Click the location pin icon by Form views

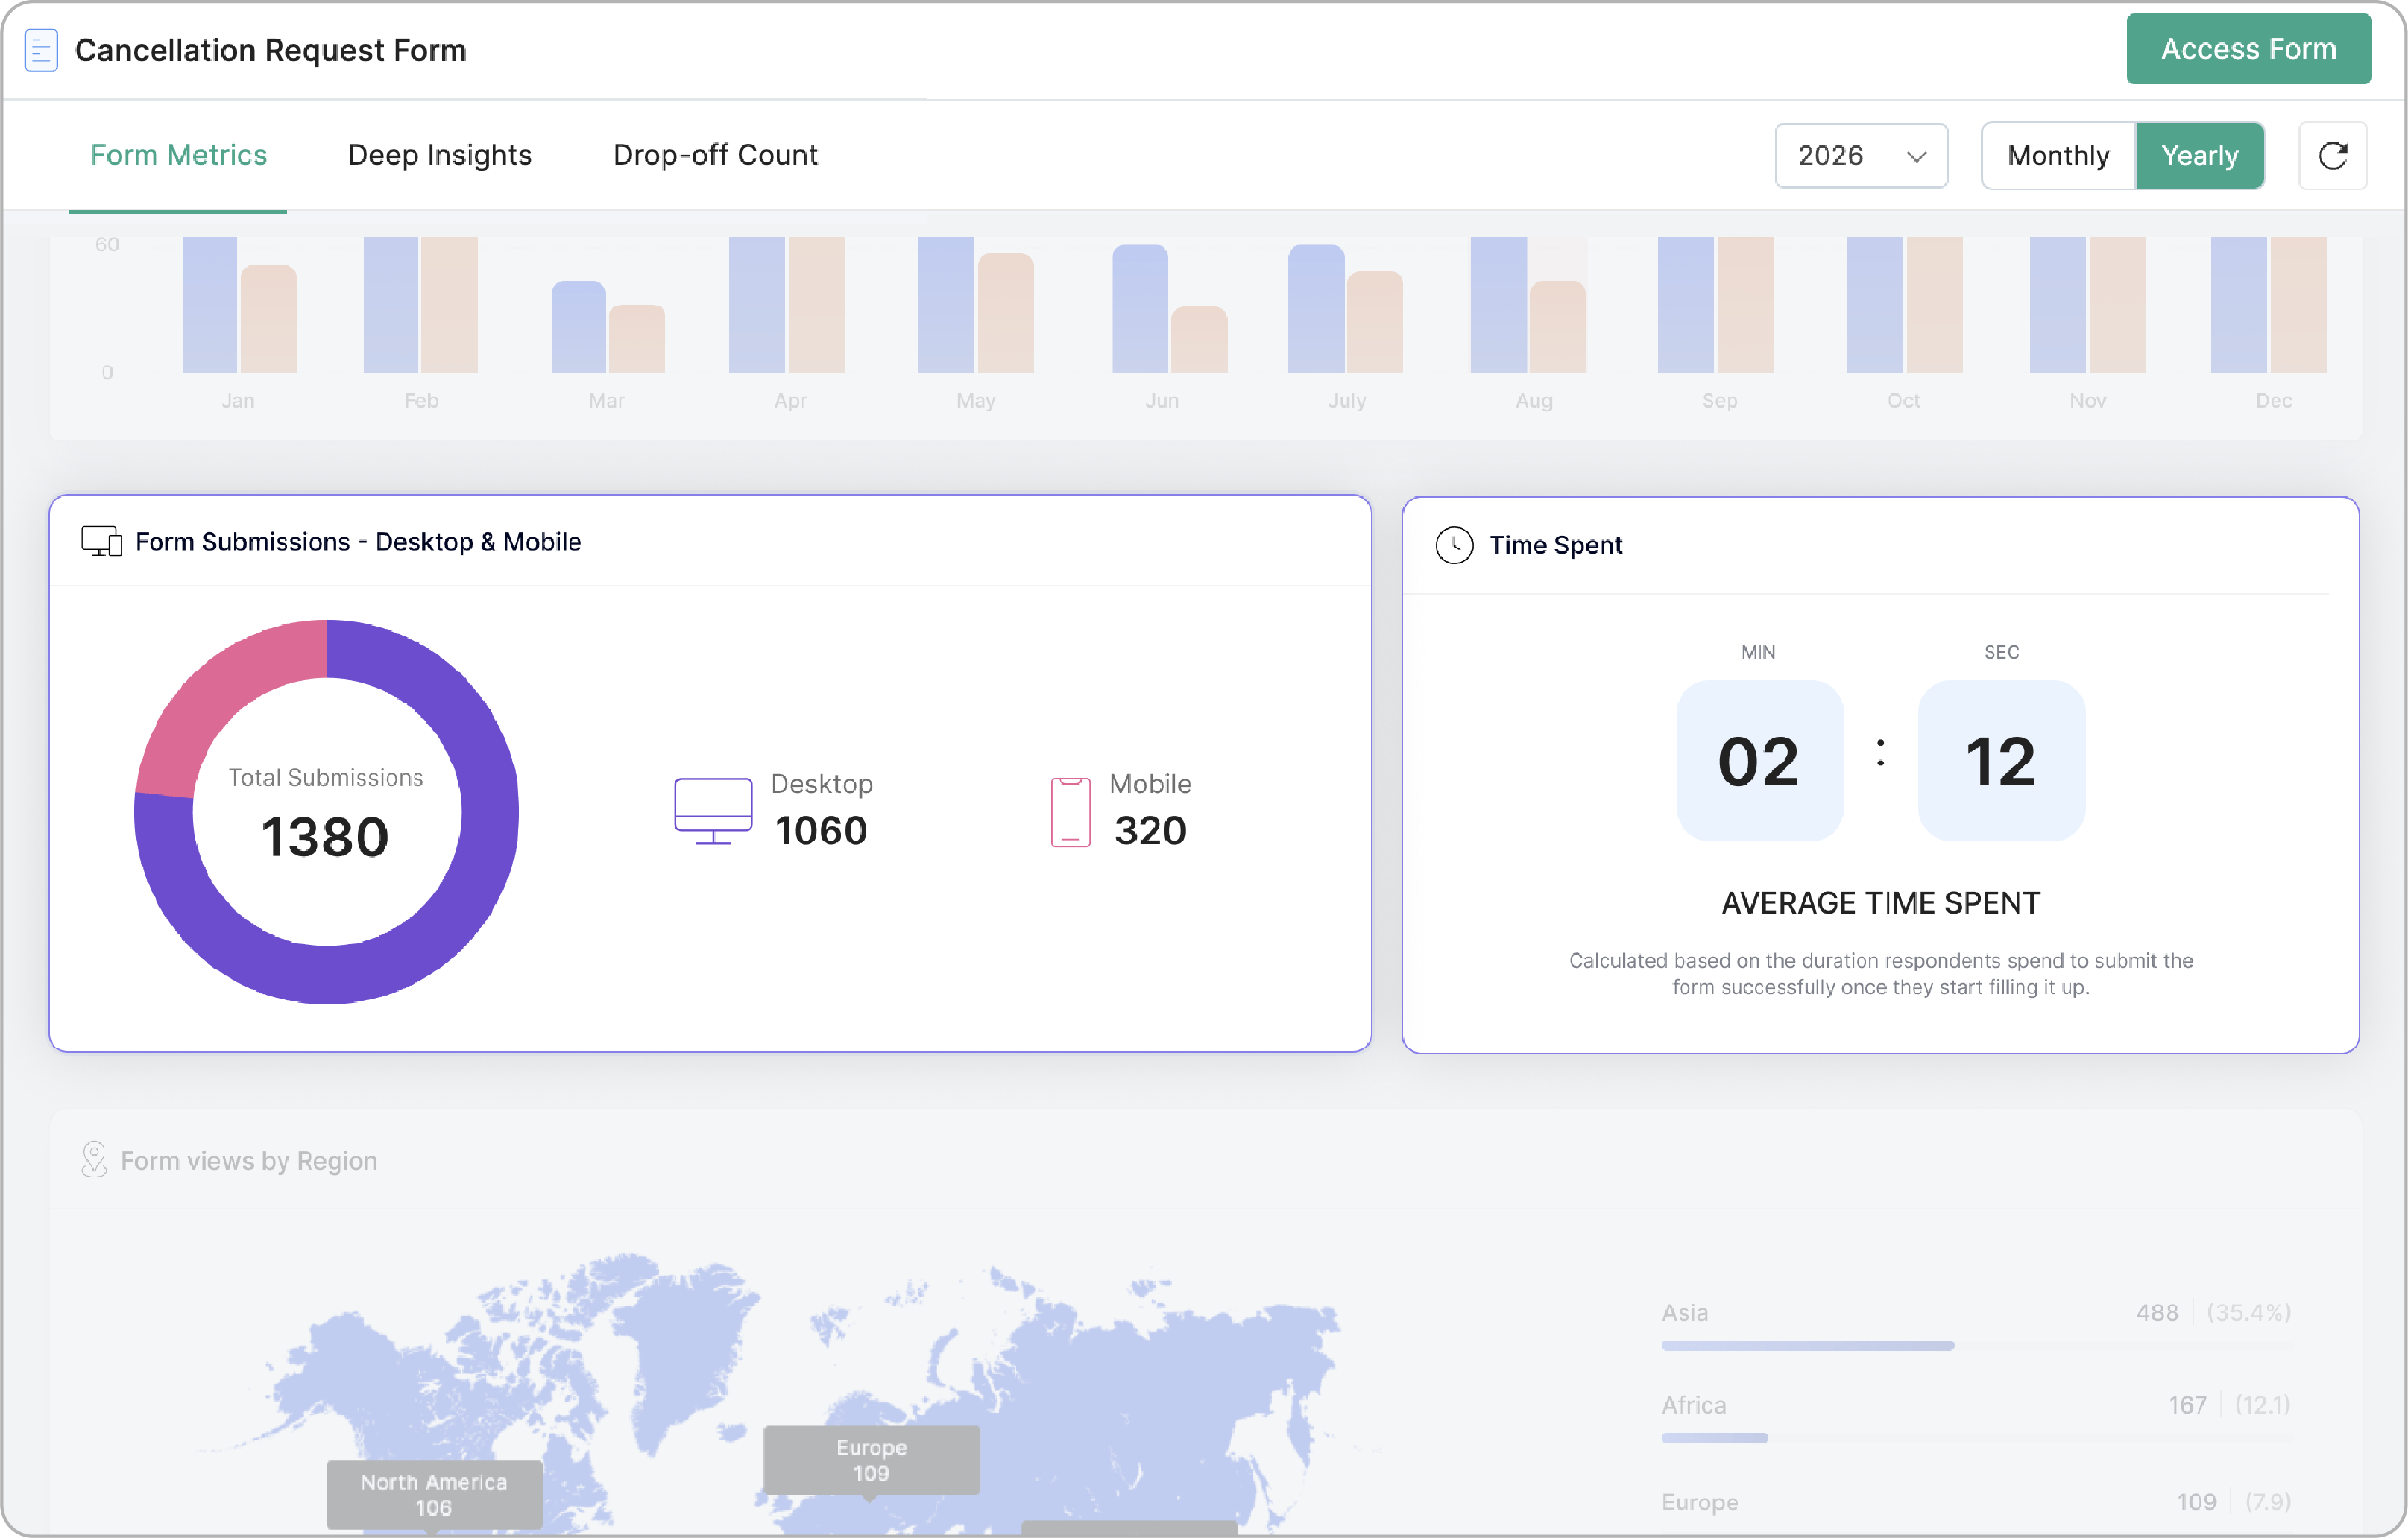(94, 1159)
